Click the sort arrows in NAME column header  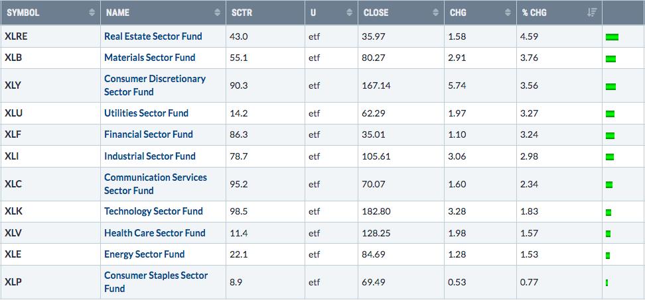(x=218, y=13)
